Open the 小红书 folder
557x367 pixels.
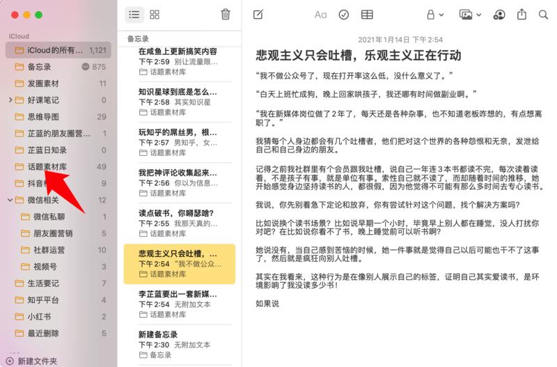pos(58,317)
